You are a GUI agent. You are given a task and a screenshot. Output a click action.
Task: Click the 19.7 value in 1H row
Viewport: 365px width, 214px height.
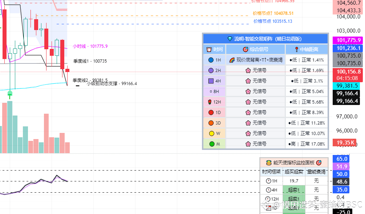pos(294,181)
